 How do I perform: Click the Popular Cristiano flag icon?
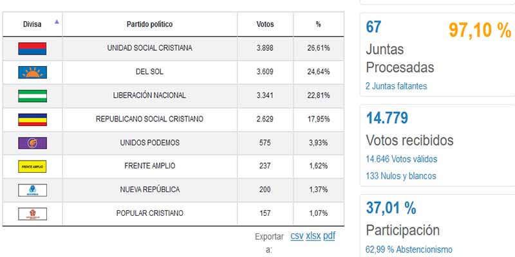coord(32,214)
